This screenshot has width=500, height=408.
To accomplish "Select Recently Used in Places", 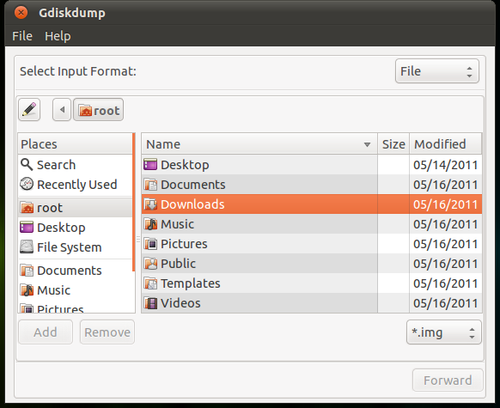I will (x=76, y=185).
